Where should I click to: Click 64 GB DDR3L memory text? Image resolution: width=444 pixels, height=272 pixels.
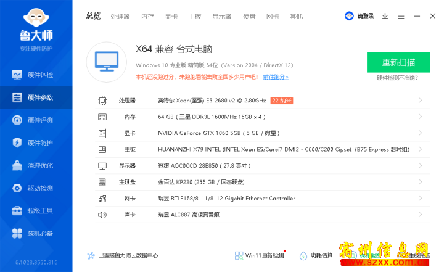click(x=212, y=117)
